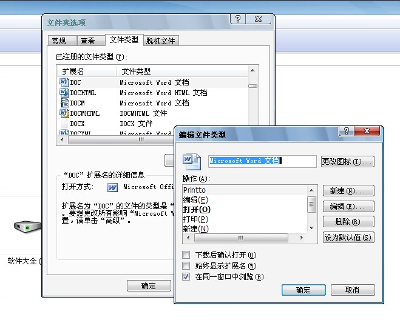Click 新建(N)... button
This screenshot has height=323, width=400.
click(x=348, y=190)
